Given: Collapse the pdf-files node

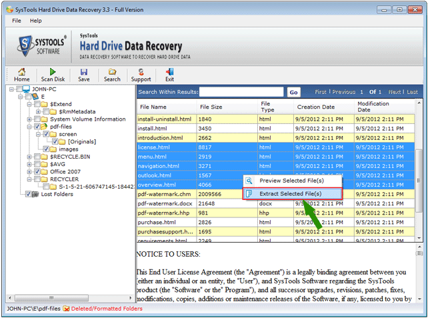Looking at the screenshot, I should (x=29, y=127).
